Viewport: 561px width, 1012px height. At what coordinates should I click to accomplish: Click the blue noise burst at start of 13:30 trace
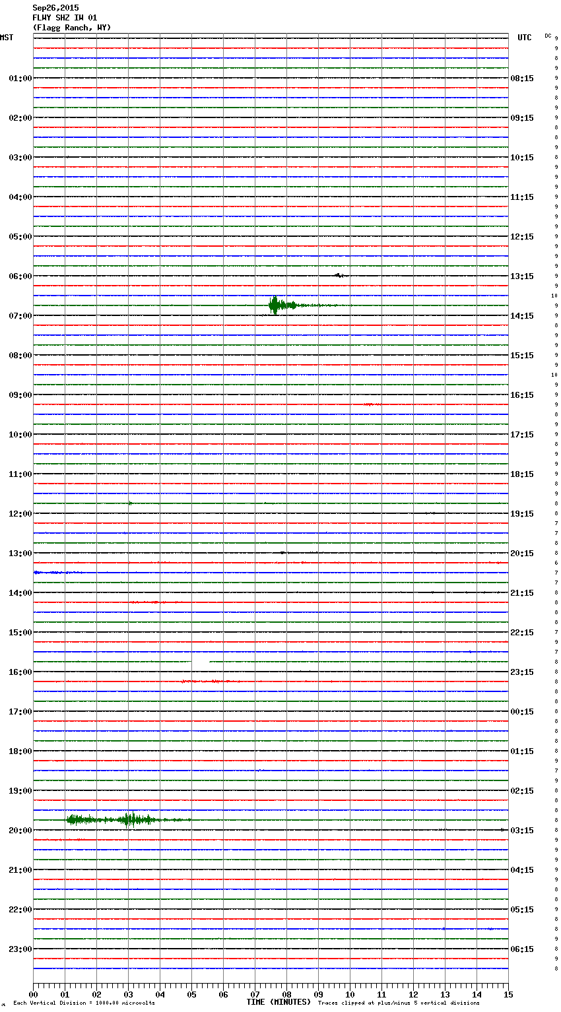click(57, 573)
